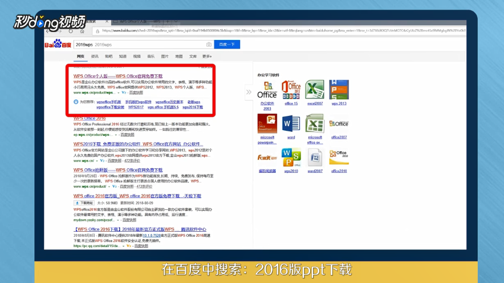Expand dropdown arrow after pc.qq.com URL
The width and height of the screenshot is (504, 283).
(x=123, y=246)
